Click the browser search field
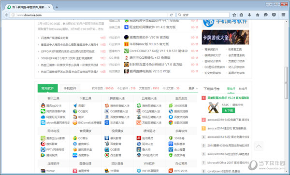 (x=203, y=15)
